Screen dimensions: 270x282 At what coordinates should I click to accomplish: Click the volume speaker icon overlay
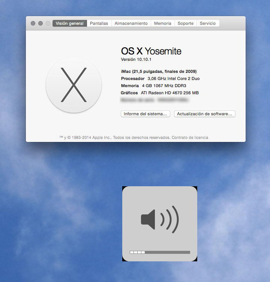point(160,219)
